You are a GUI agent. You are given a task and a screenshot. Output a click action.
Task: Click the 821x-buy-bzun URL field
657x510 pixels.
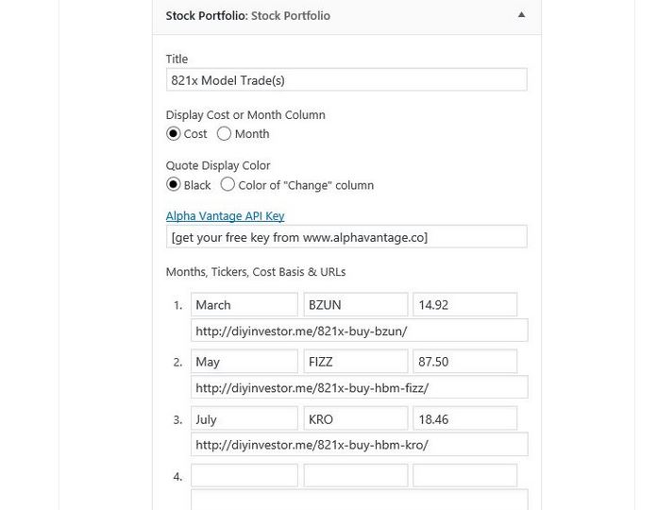359,331
